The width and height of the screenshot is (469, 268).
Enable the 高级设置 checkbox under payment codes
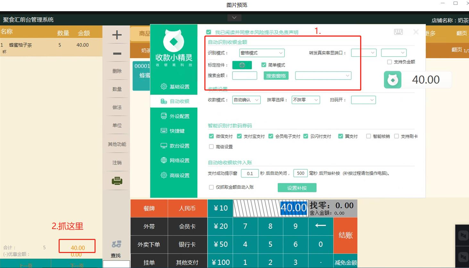211,147
